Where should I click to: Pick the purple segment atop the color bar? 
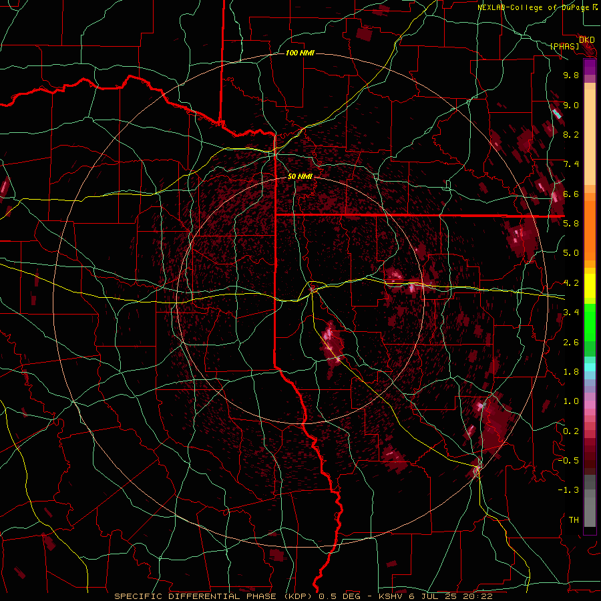(590, 67)
